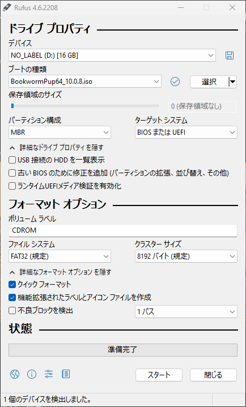Screen dimensions: 246x407
Task: Open the language globe icon
Action: pos(15,374)
